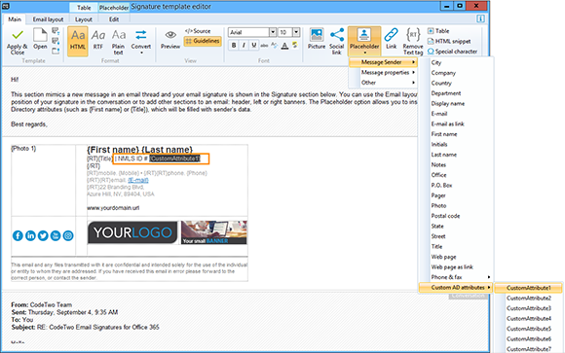Click the highlighted {CustomAttribute1} placeholder text
The width and height of the screenshot is (565, 353).
click(x=174, y=159)
